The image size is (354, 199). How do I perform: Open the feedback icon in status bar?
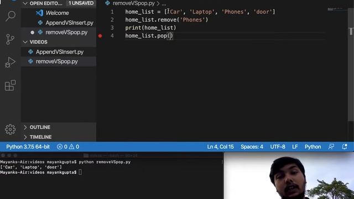pyautogui.click(x=331, y=146)
